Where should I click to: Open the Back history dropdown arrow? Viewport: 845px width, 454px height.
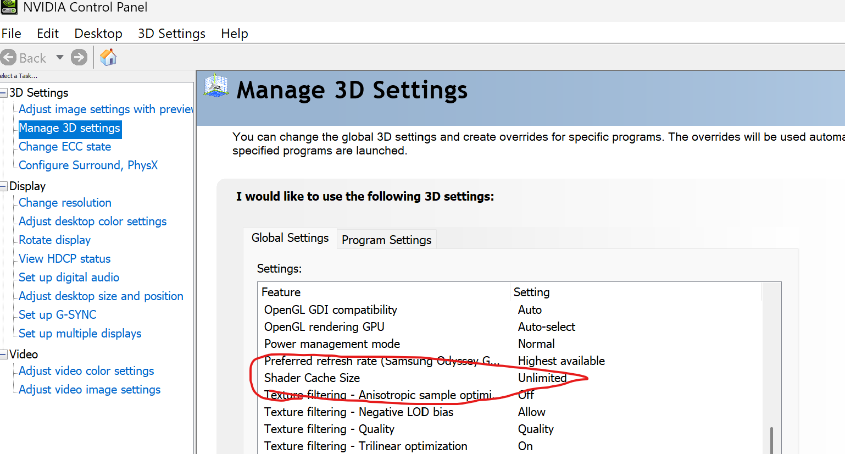60,57
